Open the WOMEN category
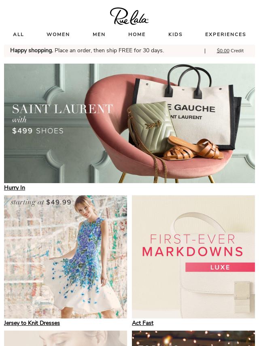This screenshot has width=259, height=346. 58,34
